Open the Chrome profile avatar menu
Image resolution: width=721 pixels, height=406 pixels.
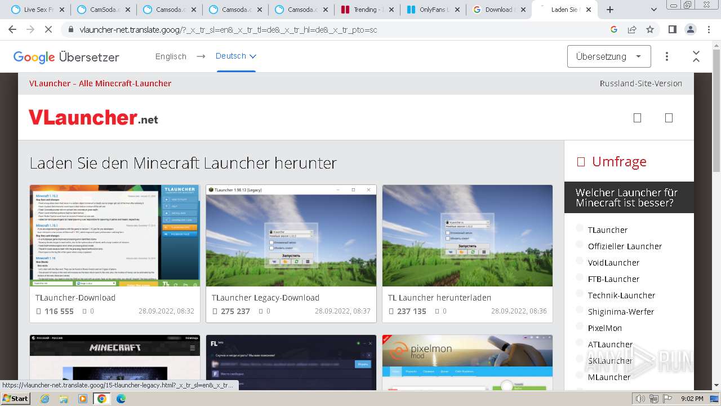tap(690, 30)
